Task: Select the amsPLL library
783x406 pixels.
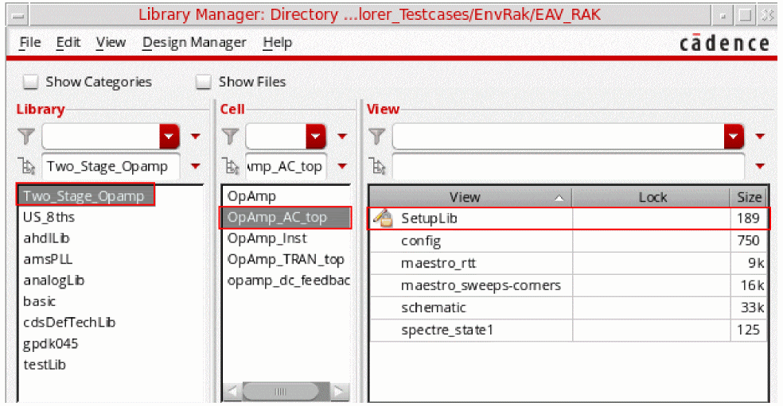Action: (48, 259)
